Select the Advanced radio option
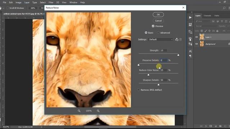This screenshot has width=230, height=129. tap(158, 33)
